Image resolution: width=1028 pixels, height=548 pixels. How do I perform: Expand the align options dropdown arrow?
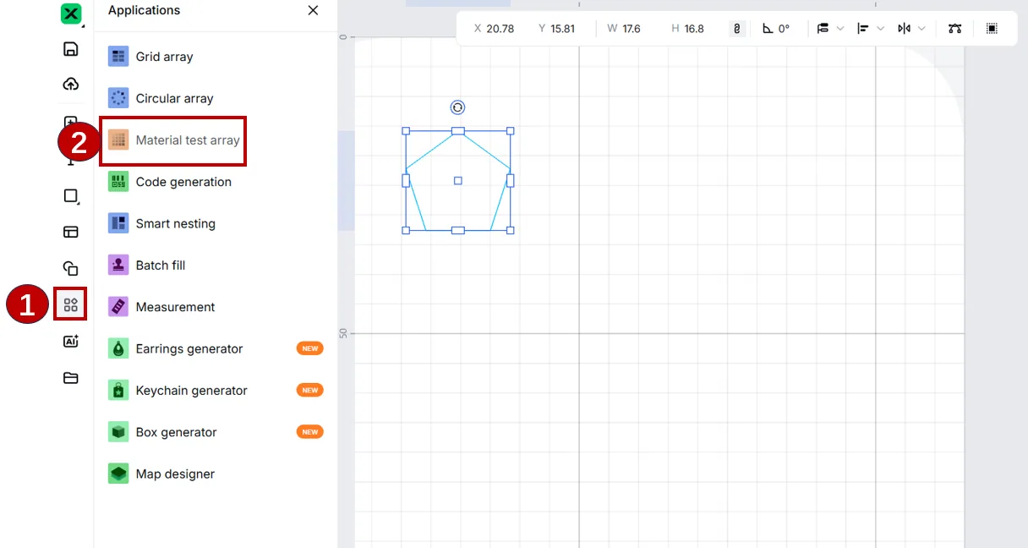point(881,28)
